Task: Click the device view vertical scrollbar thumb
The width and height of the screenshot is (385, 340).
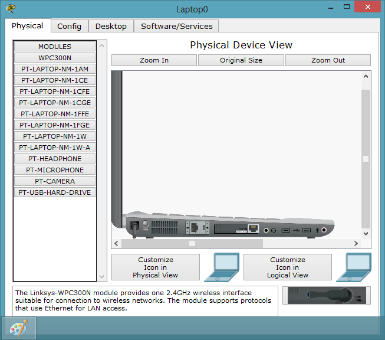Action: [x=366, y=159]
